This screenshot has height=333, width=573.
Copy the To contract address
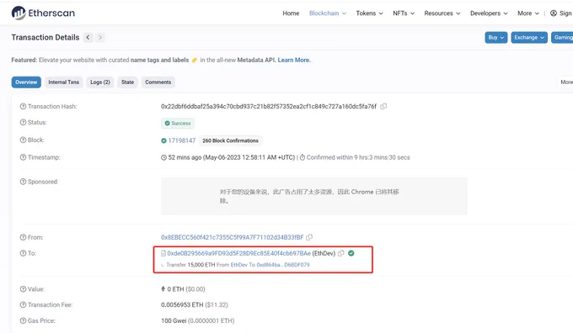click(x=341, y=253)
